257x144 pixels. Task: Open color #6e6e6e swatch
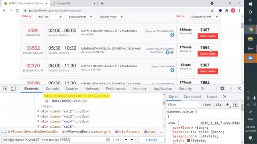(188, 140)
